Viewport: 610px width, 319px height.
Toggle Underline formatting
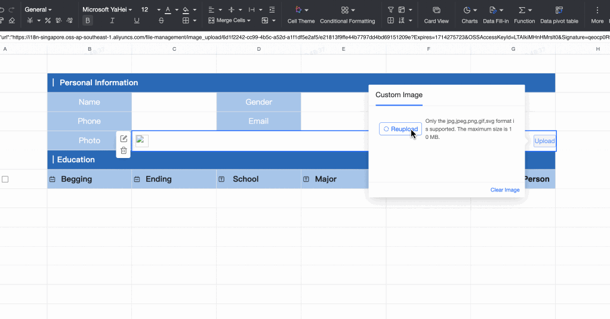tap(137, 21)
